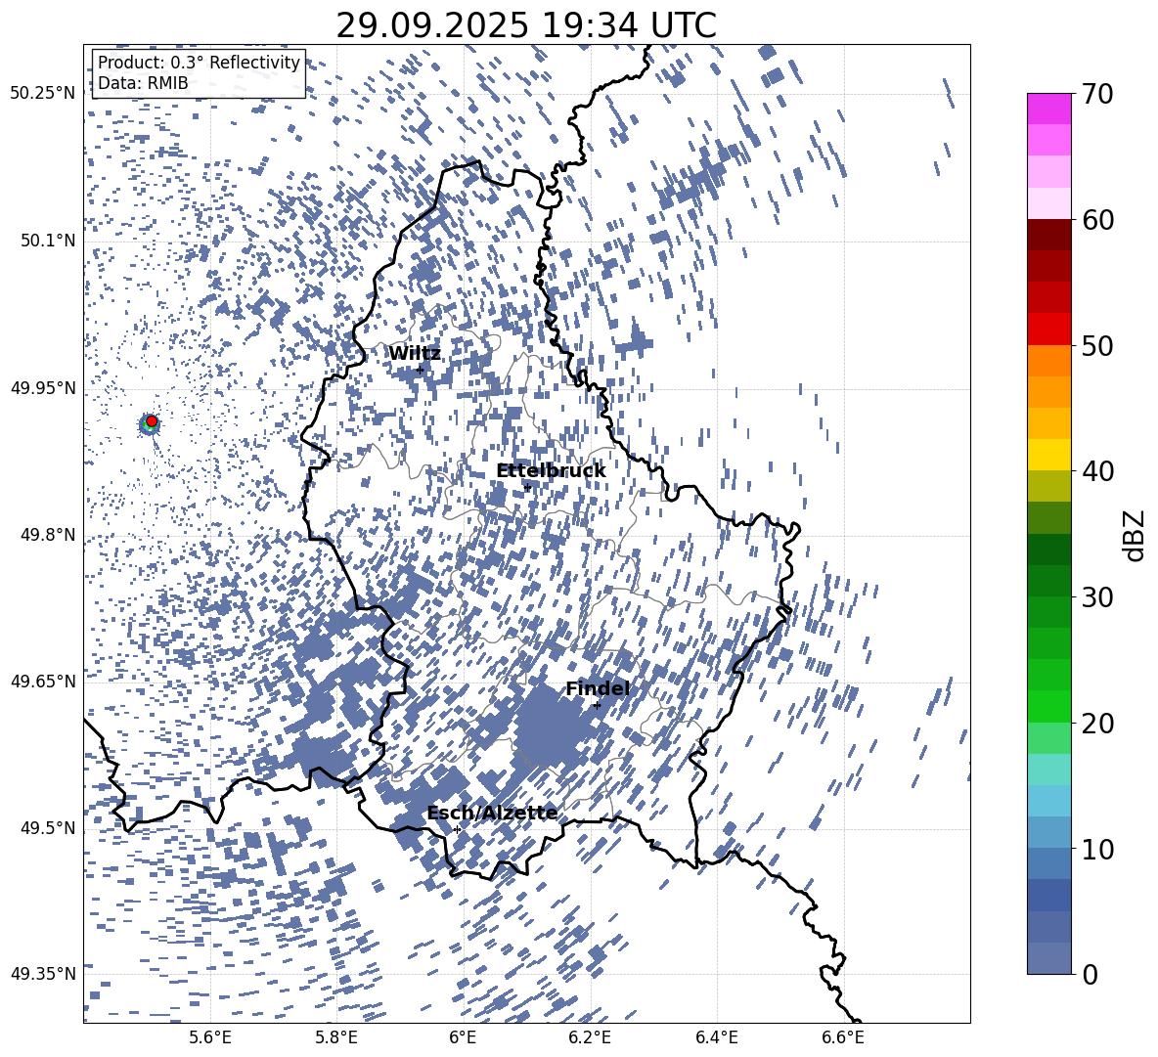Screen dimensions: 1158x1057
Task: Select the magenta swatch at top of colorbar
Action: (x=1048, y=109)
